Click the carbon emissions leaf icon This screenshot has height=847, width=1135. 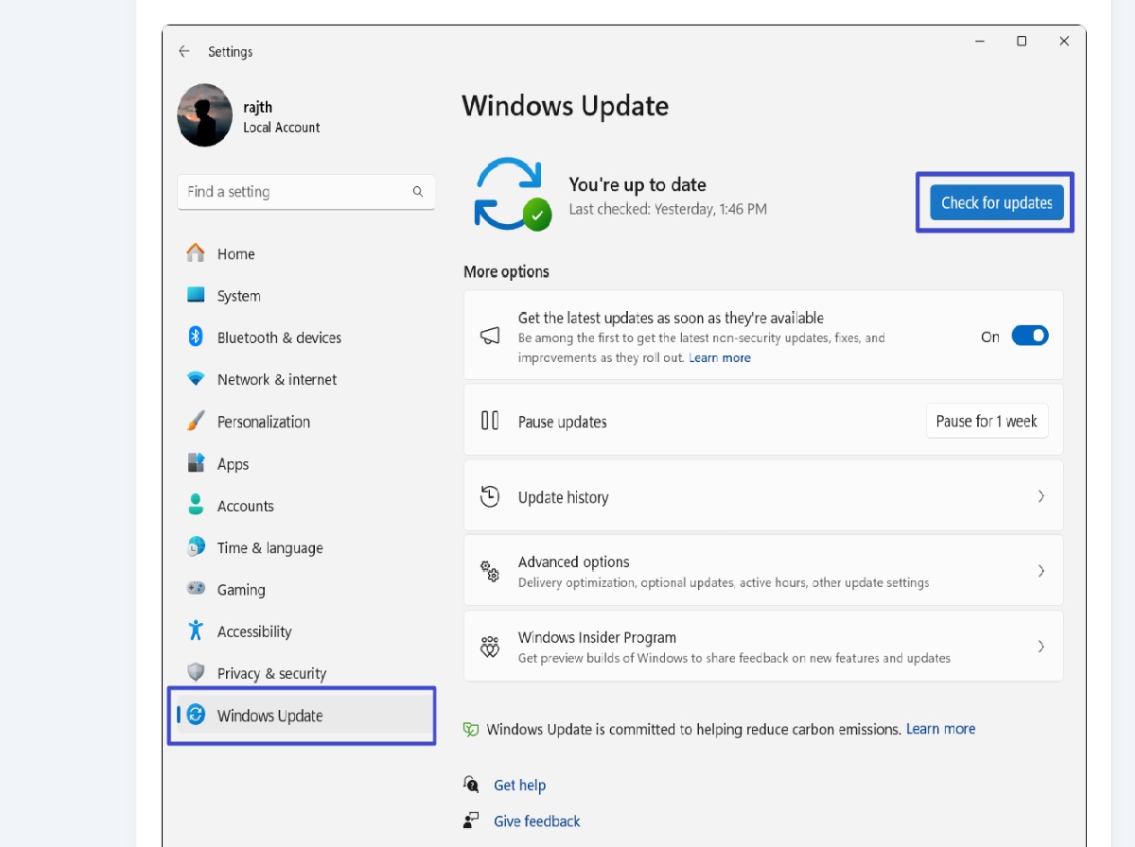[471, 730]
